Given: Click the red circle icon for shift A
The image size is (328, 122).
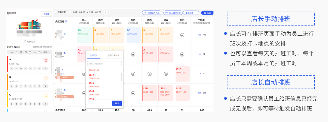Looking at the screenshot, I should click(x=46, y=60).
